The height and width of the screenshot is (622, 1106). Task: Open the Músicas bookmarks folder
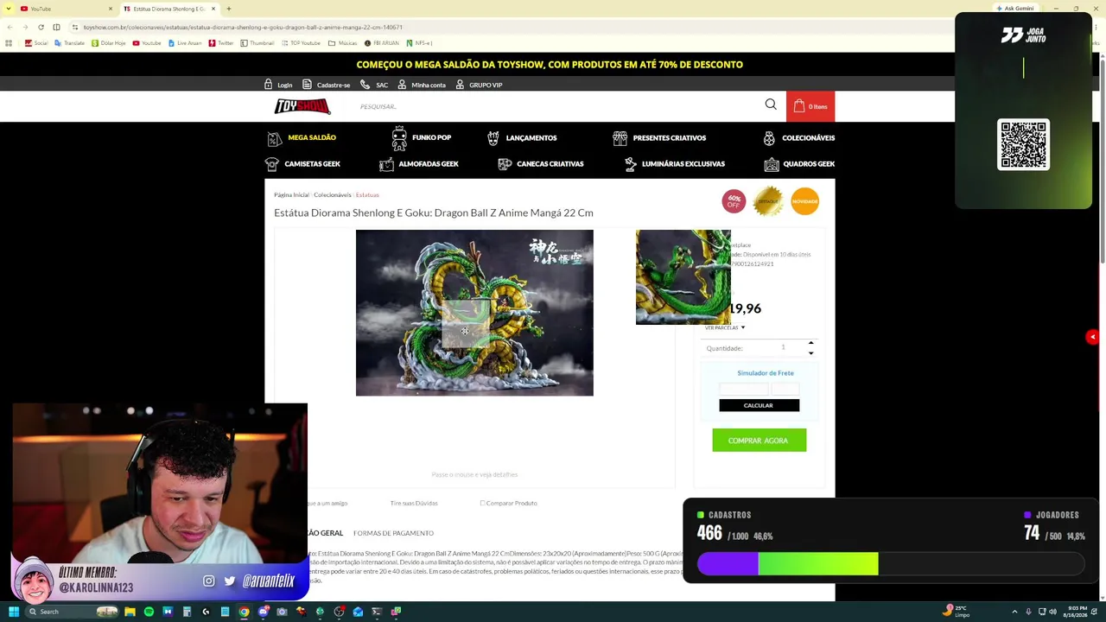pyautogui.click(x=343, y=43)
